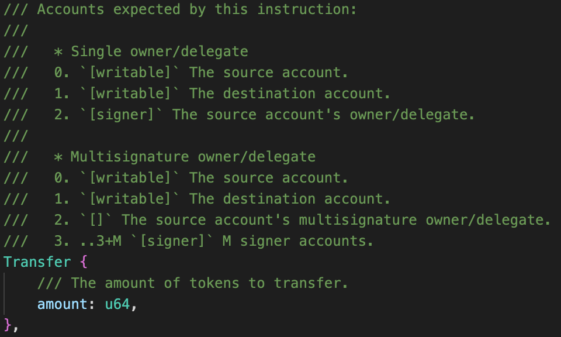Click the indent guide line beside amount

click(x=5, y=294)
